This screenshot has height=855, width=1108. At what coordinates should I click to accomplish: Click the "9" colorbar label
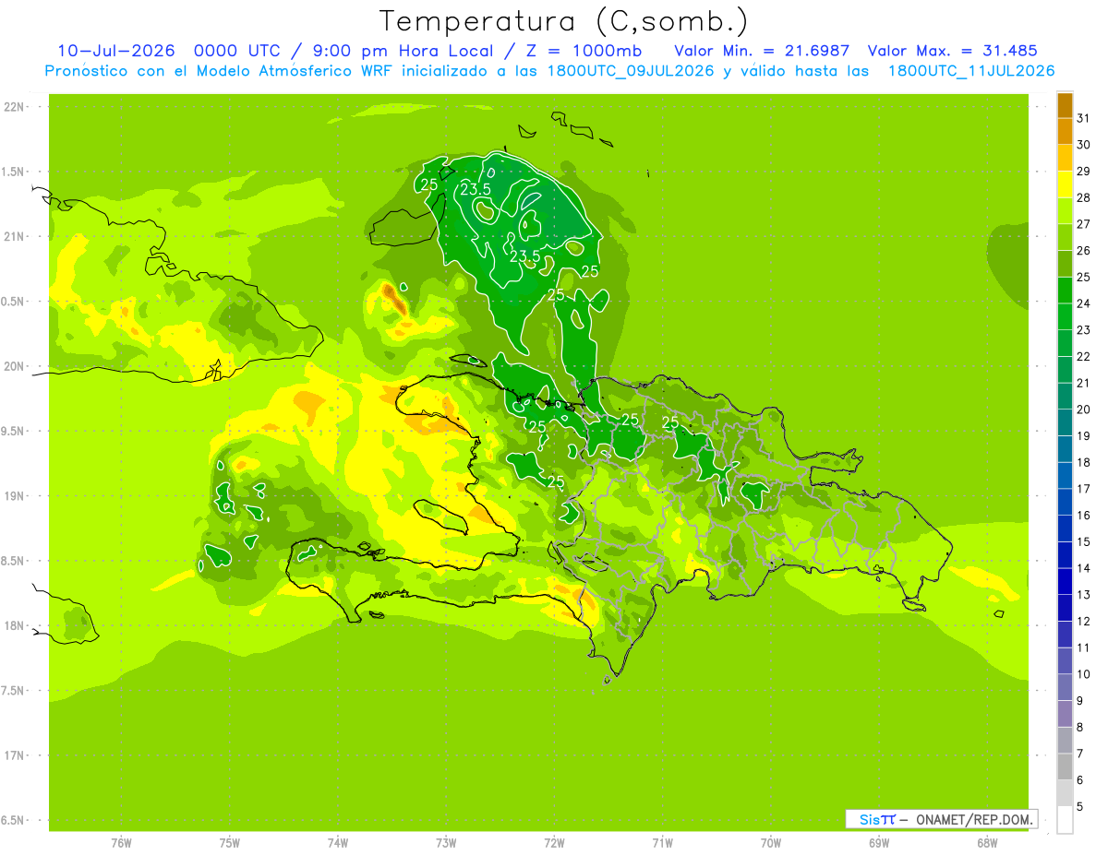pyautogui.click(x=1079, y=701)
